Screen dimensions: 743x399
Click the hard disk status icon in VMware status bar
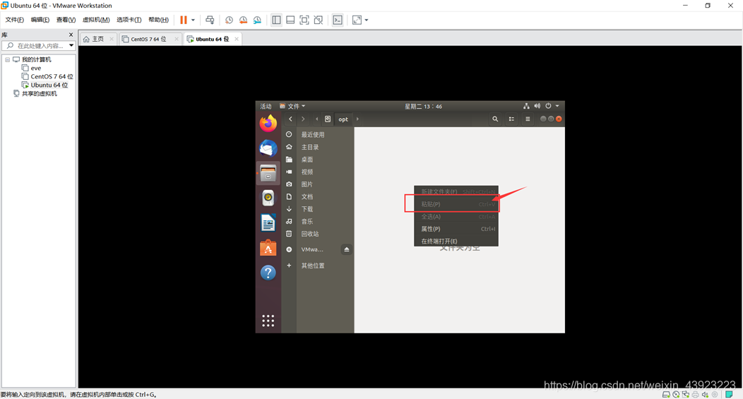[x=666, y=394]
